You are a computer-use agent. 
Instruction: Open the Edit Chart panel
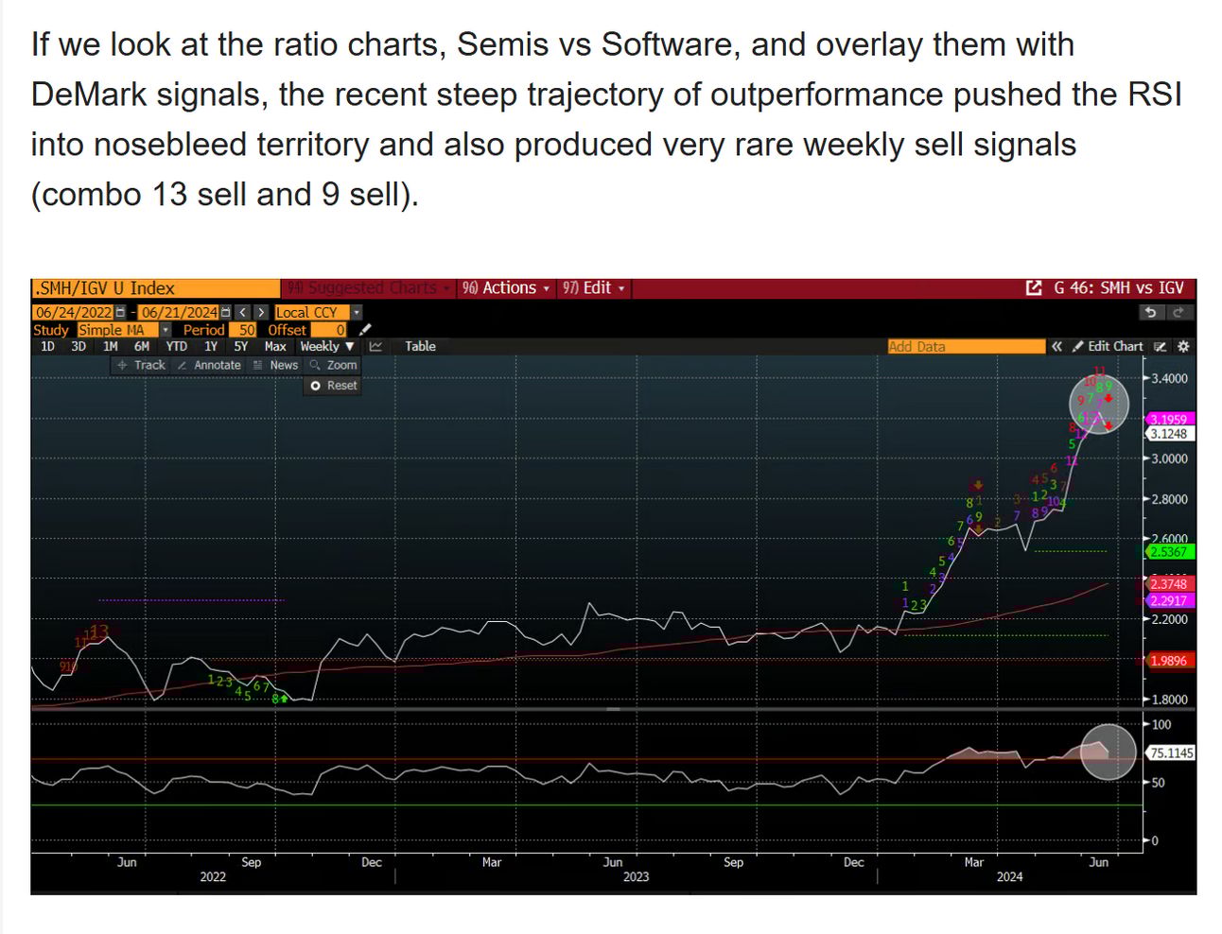[1108, 347]
